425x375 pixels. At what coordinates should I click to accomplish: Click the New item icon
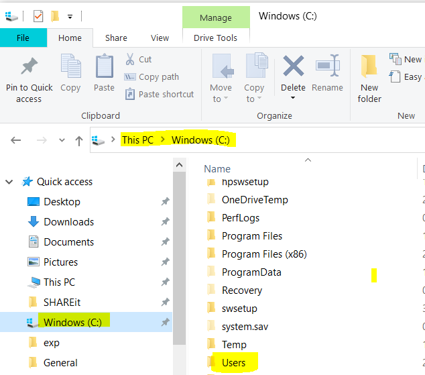pyautogui.click(x=395, y=59)
